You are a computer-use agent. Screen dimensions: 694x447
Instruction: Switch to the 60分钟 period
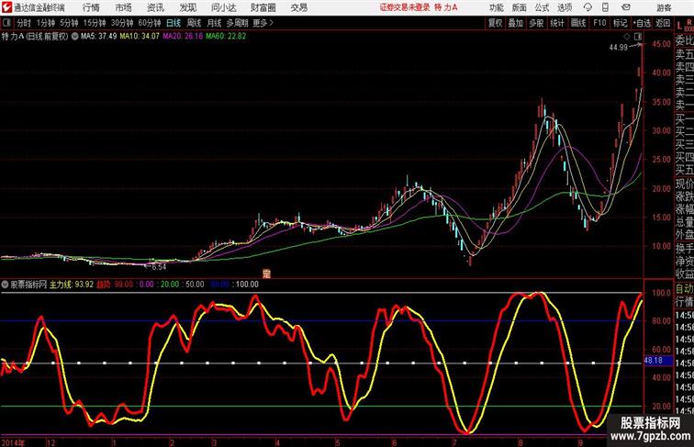(150, 23)
